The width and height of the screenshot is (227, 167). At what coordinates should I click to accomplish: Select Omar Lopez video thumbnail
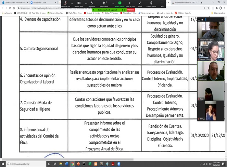(x=211, y=71)
